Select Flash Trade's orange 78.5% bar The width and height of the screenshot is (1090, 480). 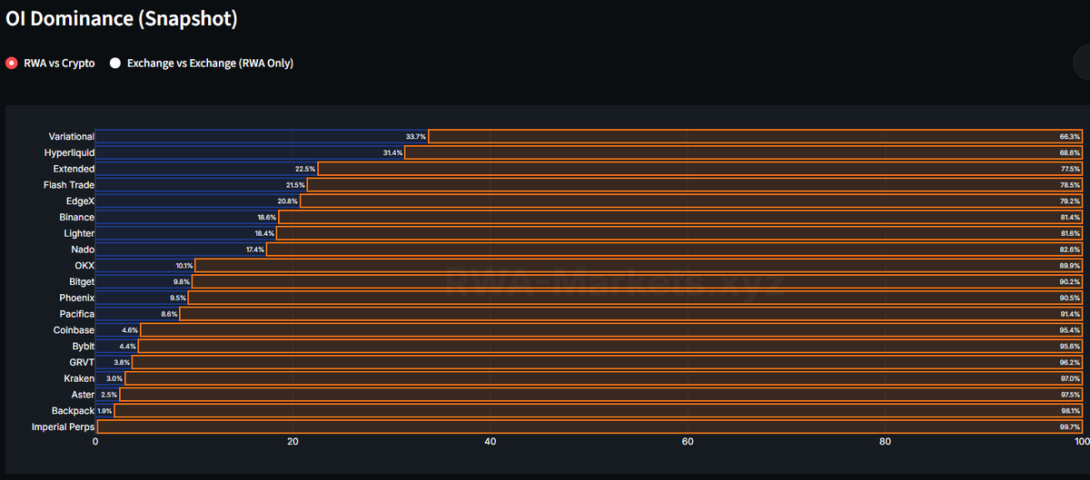coord(696,185)
